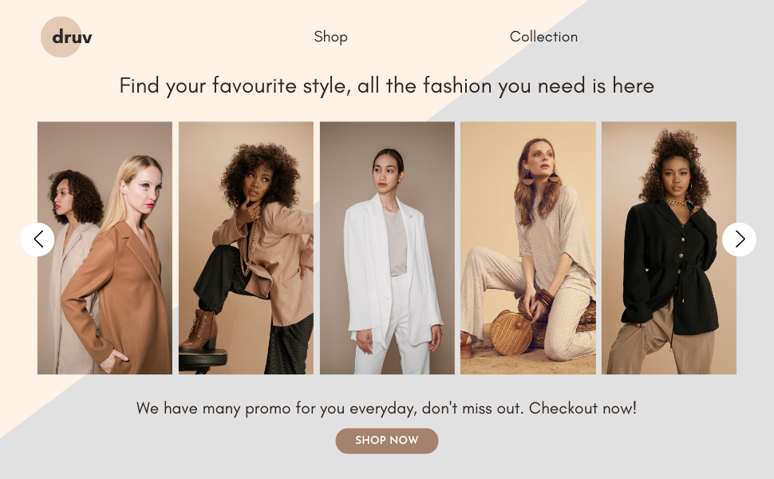Advance carousel with the right arrow
774x479 pixels.
coord(739,239)
